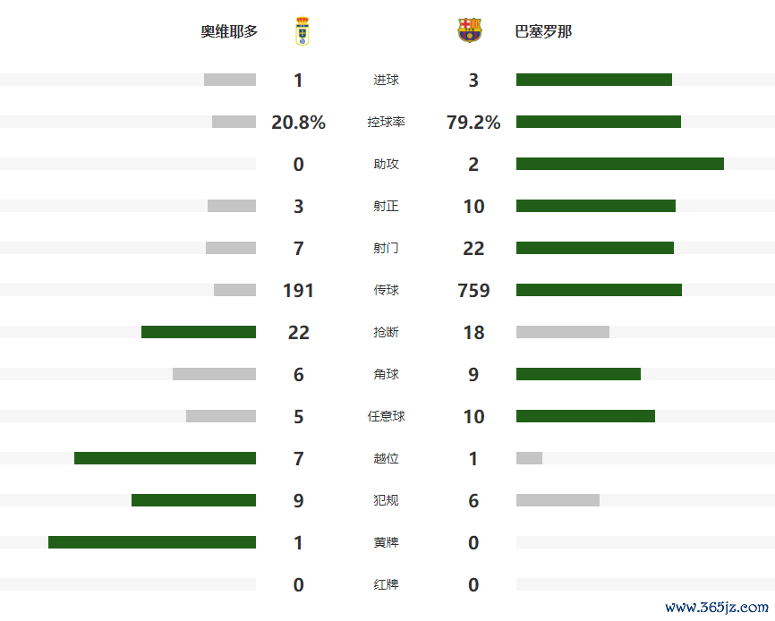Click the 进球 stat label
The width and height of the screenshot is (775, 621).
click(386, 80)
